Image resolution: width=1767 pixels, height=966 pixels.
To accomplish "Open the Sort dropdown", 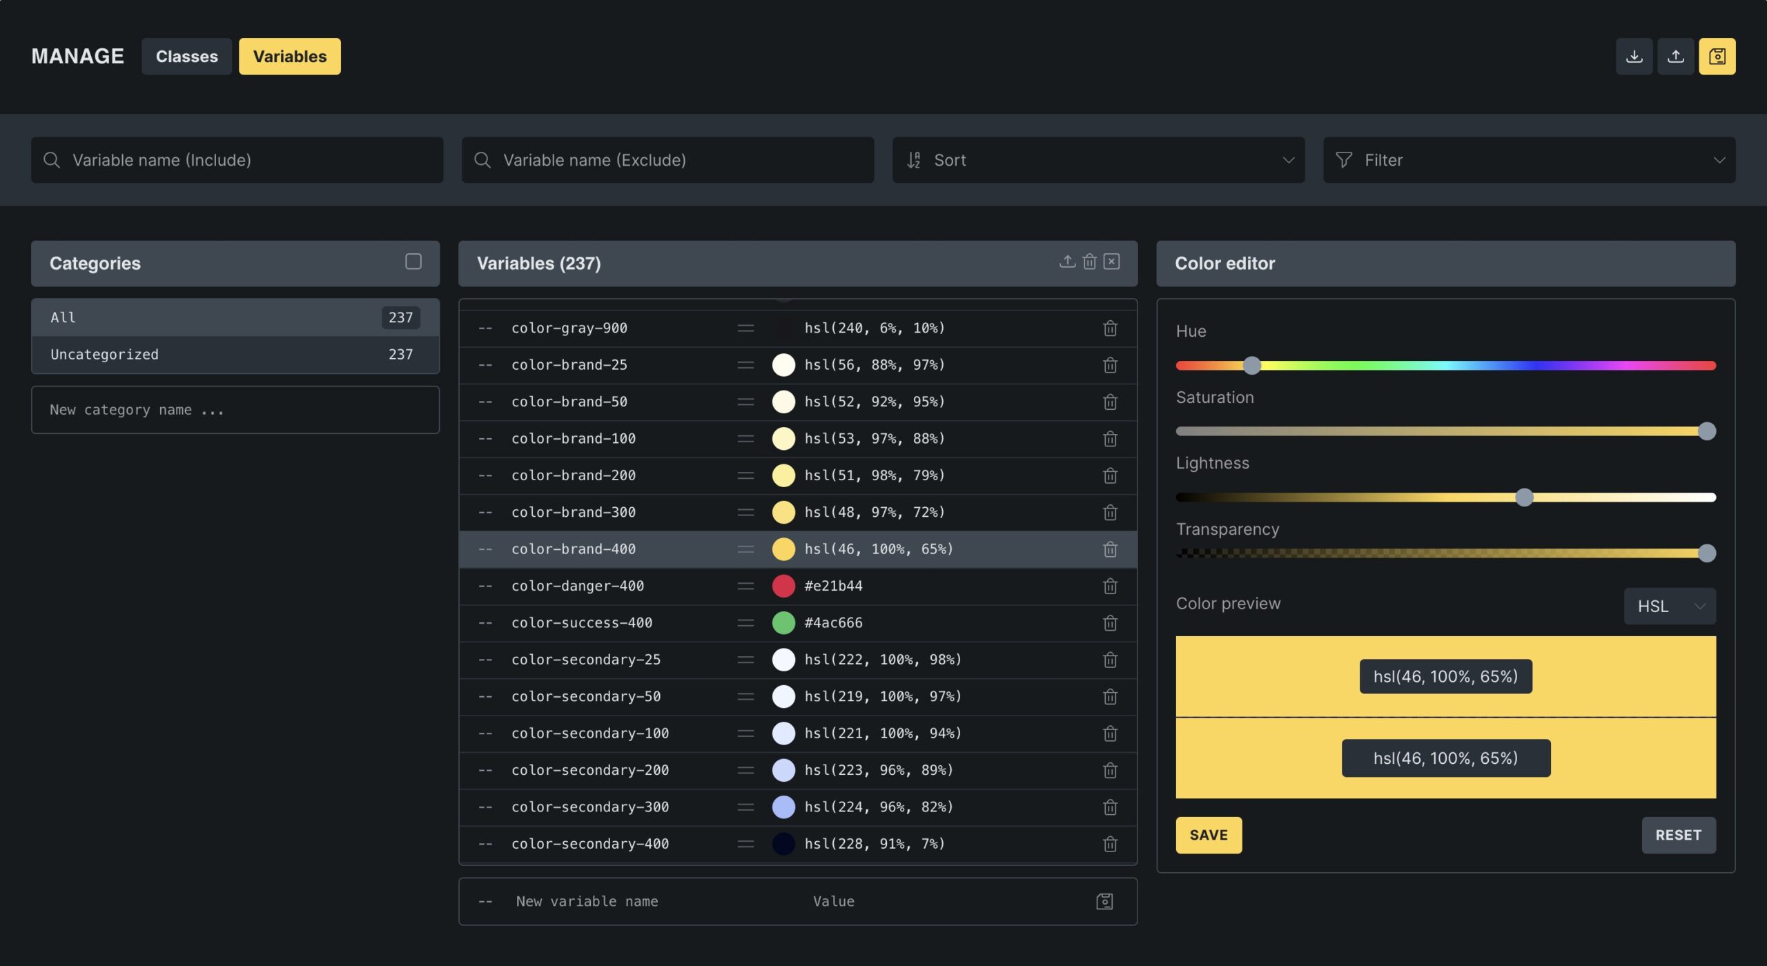I will tap(1097, 160).
